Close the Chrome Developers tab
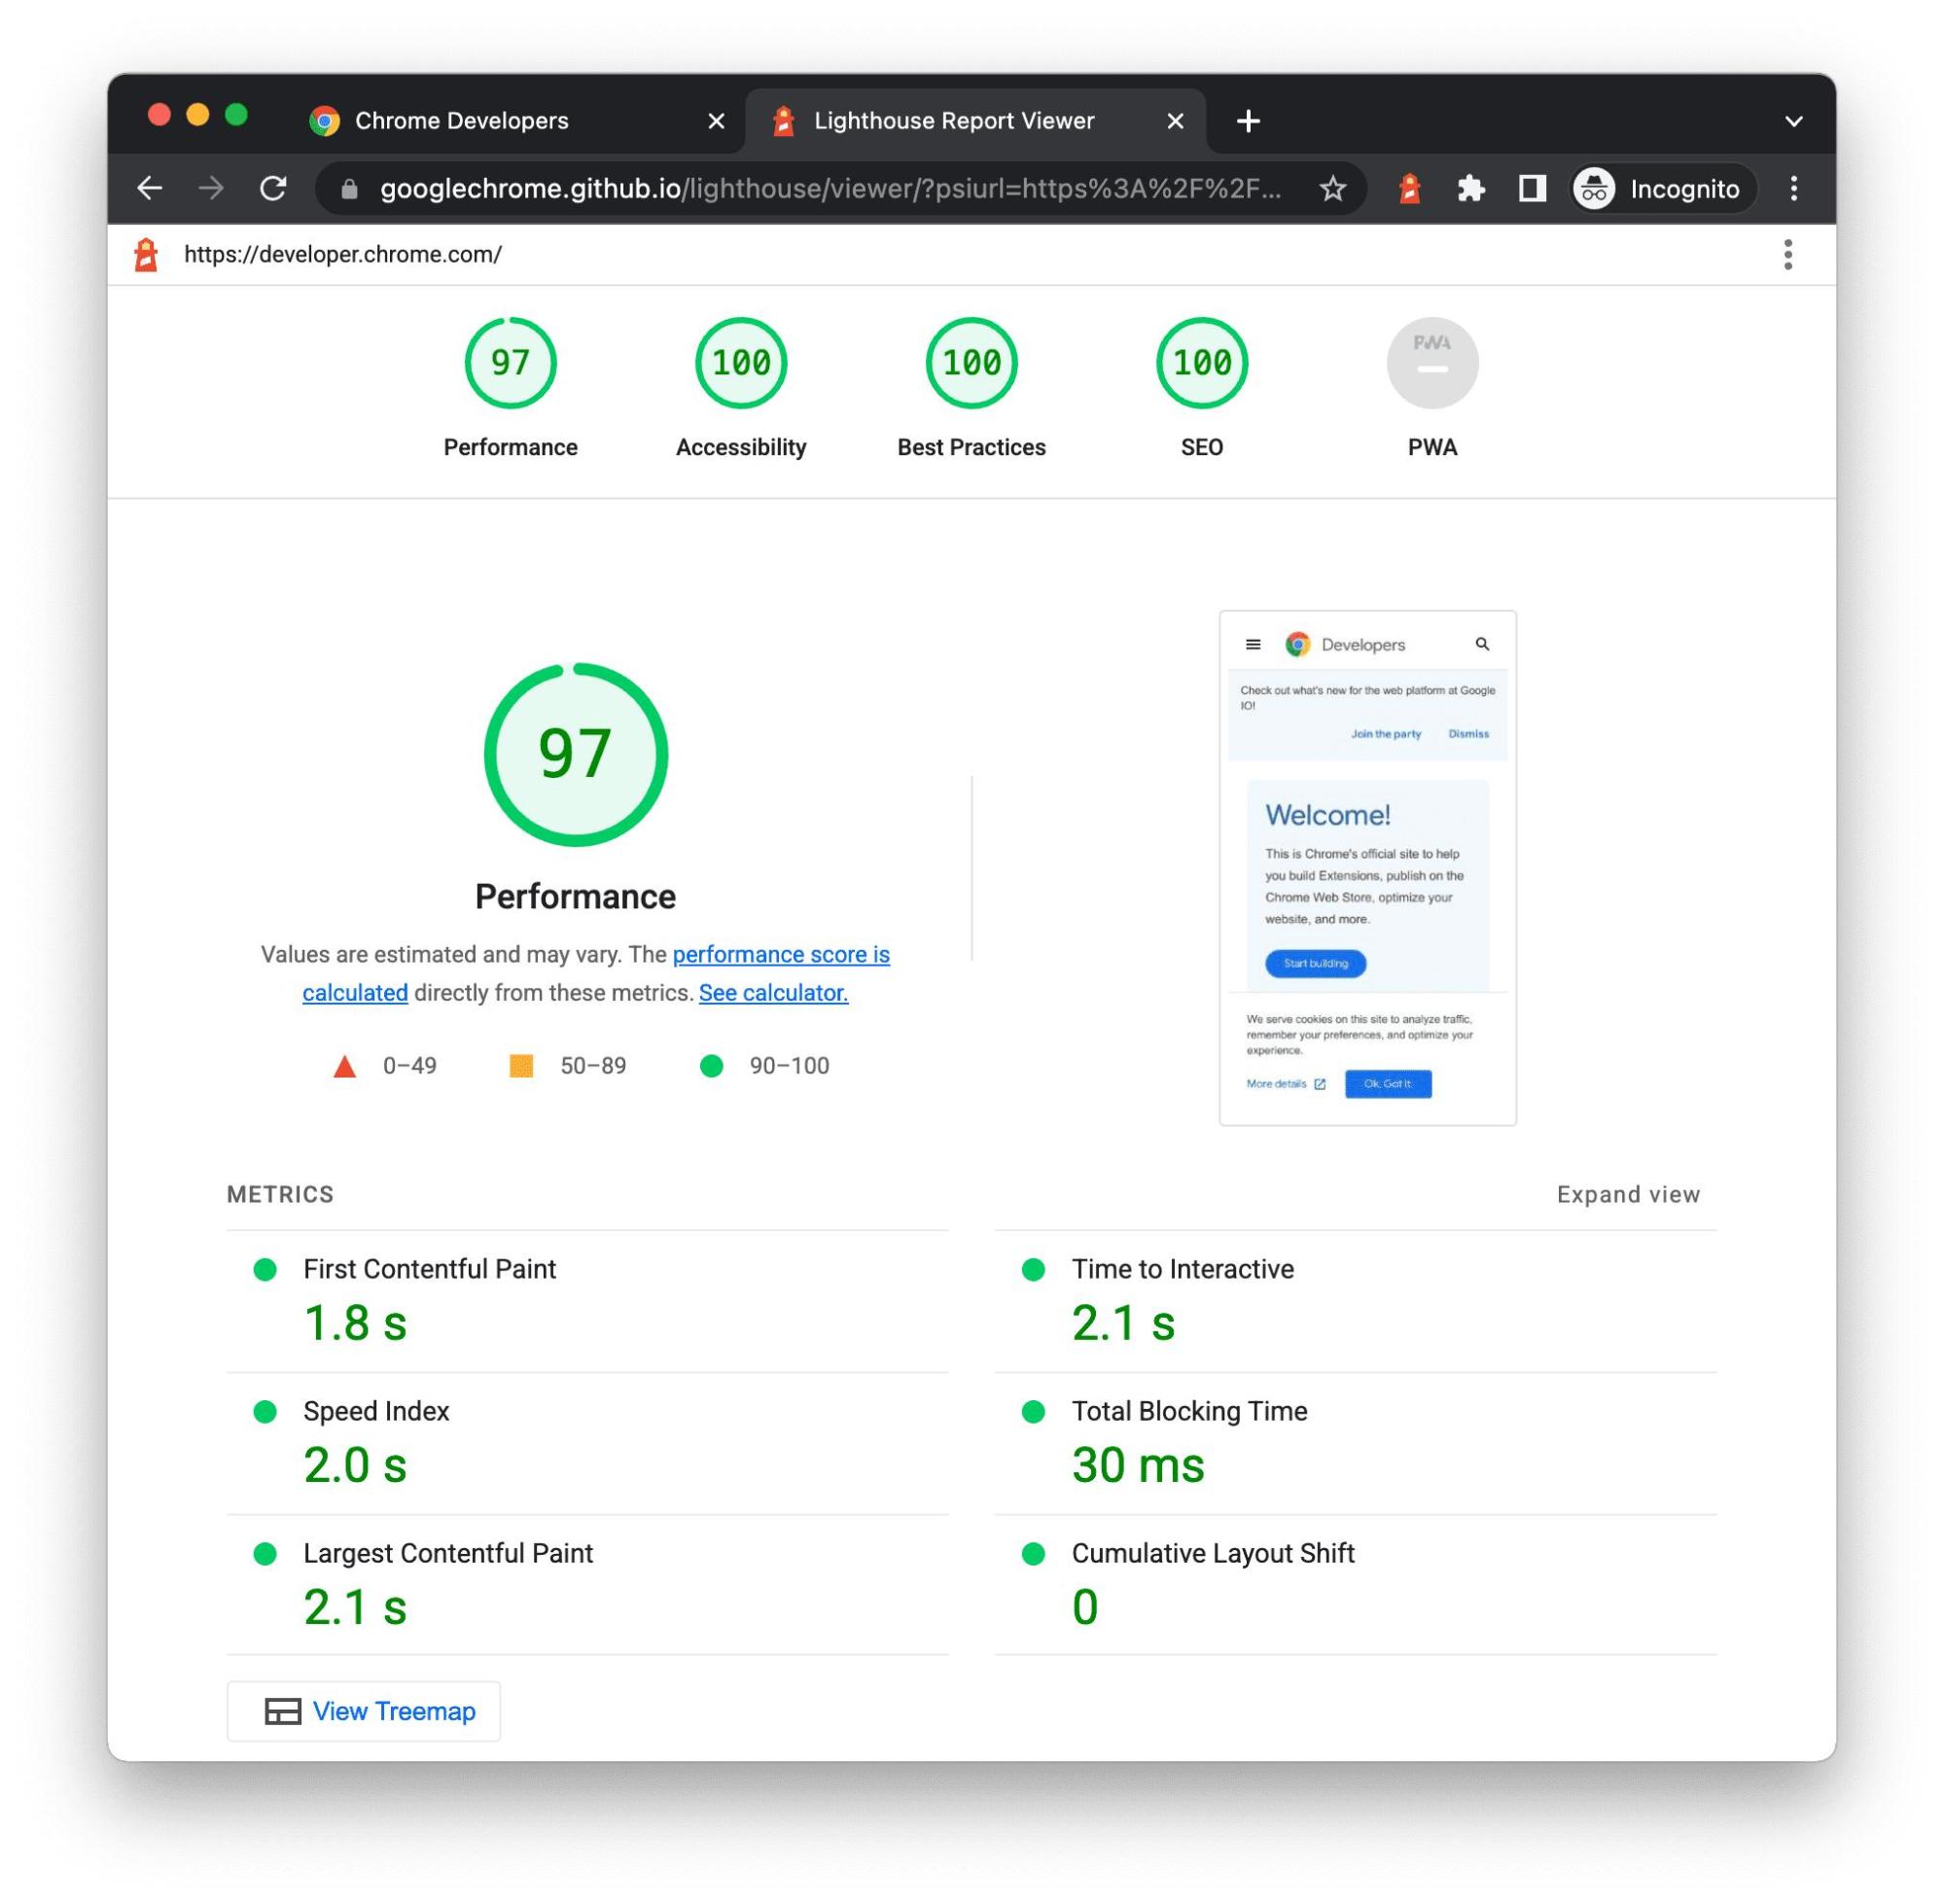The height and width of the screenshot is (1904, 1944). tap(716, 121)
